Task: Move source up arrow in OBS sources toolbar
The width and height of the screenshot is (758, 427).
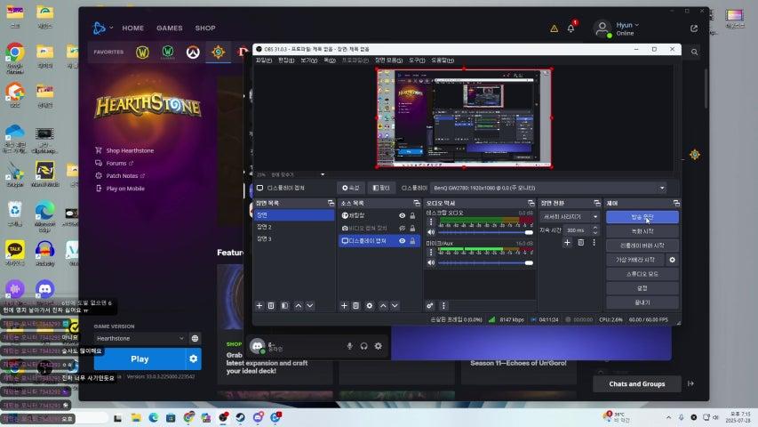Action: (383, 306)
